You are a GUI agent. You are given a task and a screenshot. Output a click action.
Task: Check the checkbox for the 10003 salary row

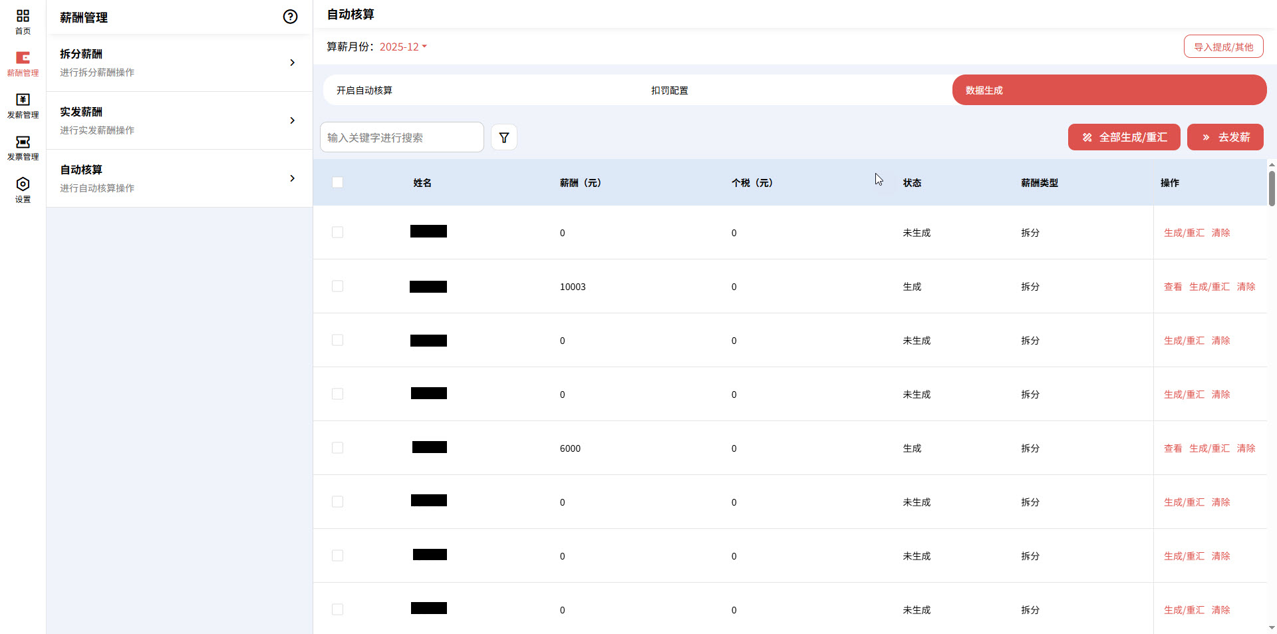tap(337, 286)
